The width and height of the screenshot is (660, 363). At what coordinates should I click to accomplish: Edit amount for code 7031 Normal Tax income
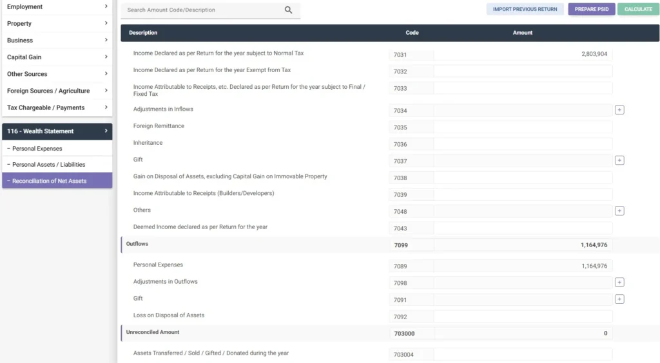(x=523, y=54)
